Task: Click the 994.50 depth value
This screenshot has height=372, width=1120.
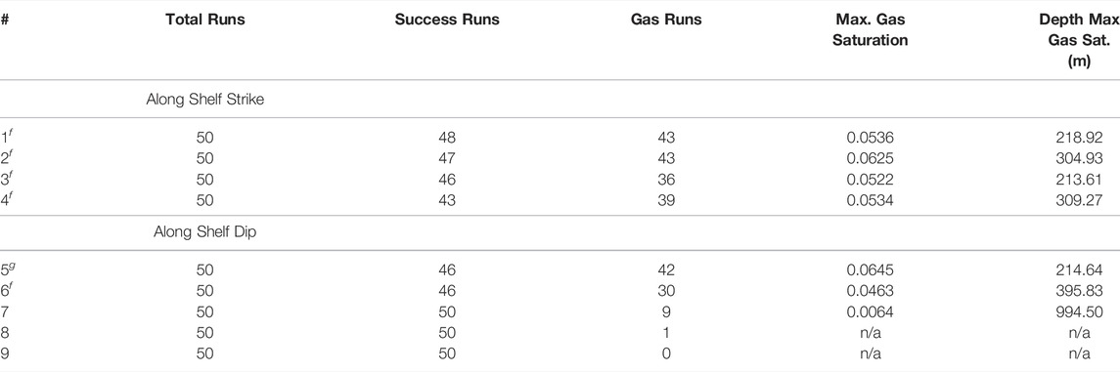Action: (1079, 311)
